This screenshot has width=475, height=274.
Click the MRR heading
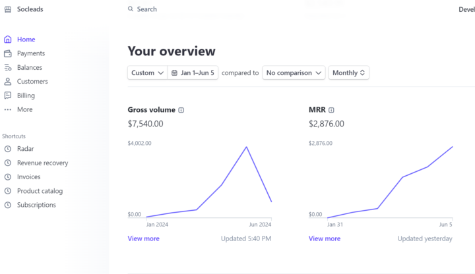(317, 110)
